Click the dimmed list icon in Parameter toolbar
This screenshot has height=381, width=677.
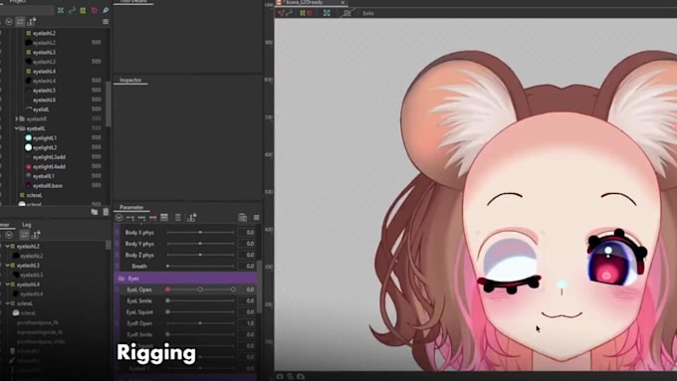coord(178,218)
